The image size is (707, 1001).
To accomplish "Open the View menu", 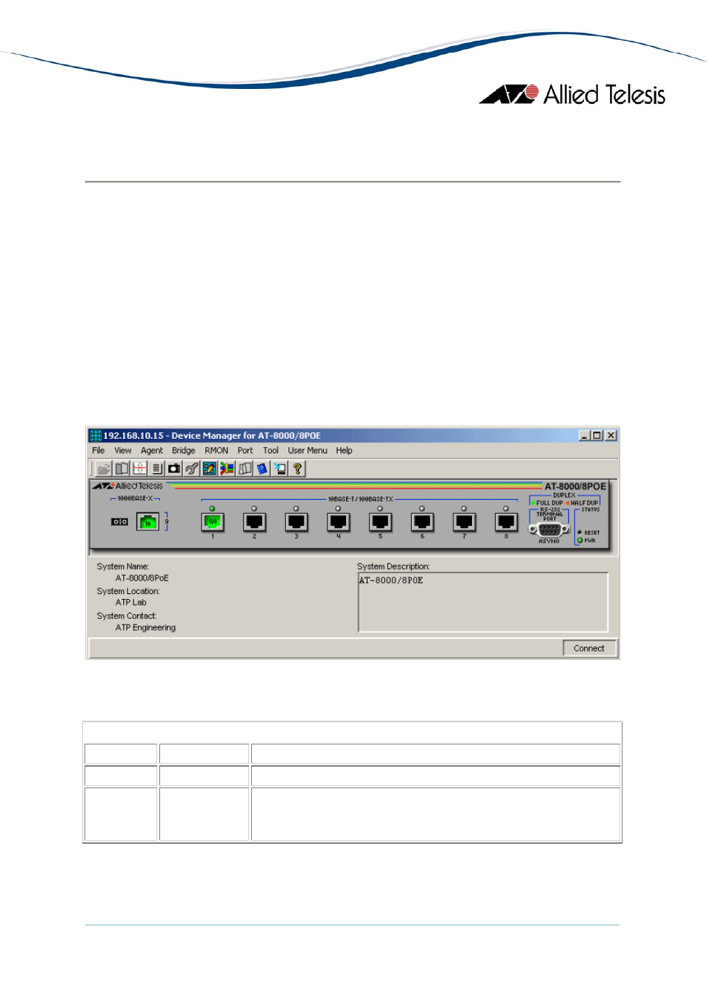I will click(x=122, y=450).
